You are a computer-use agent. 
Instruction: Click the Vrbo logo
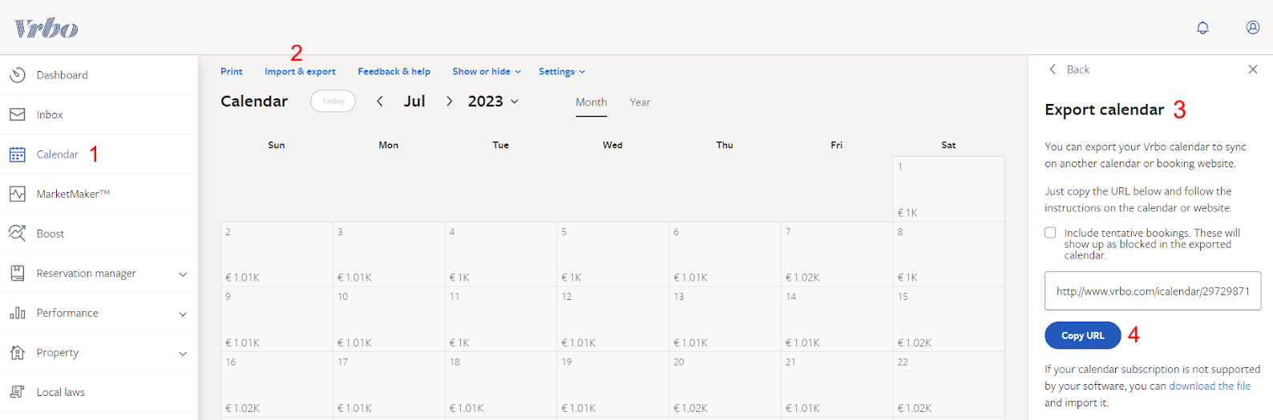[46, 29]
